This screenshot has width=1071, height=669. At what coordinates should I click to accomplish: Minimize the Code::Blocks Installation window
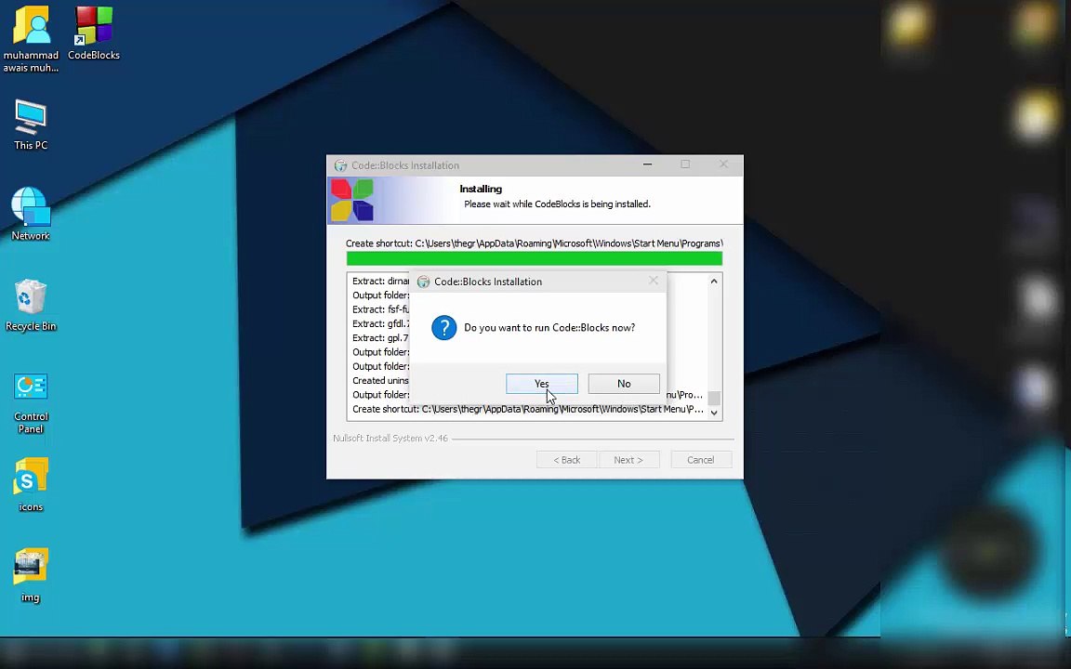coord(647,165)
